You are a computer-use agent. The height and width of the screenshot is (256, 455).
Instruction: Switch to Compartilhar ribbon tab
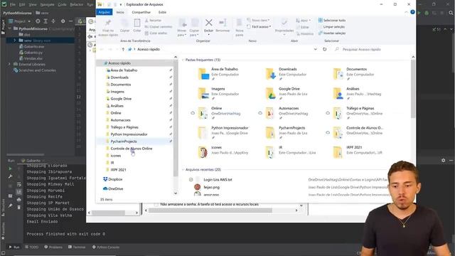pyautogui.click(x=141, y=12)
